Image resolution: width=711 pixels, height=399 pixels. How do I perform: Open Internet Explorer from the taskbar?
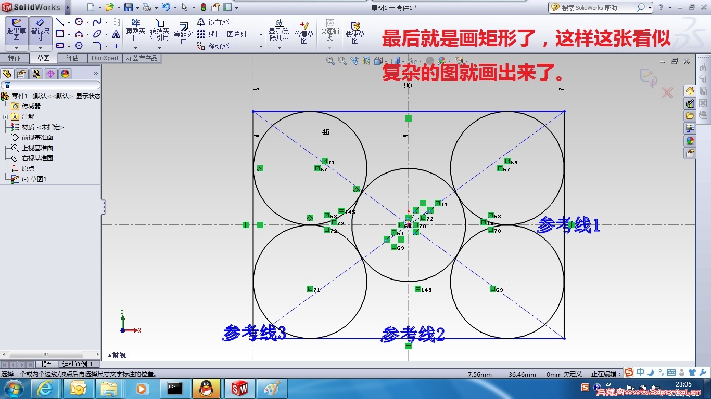coord(45,388)
